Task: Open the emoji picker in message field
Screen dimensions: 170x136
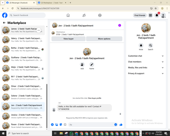Action: pos(116,125)
